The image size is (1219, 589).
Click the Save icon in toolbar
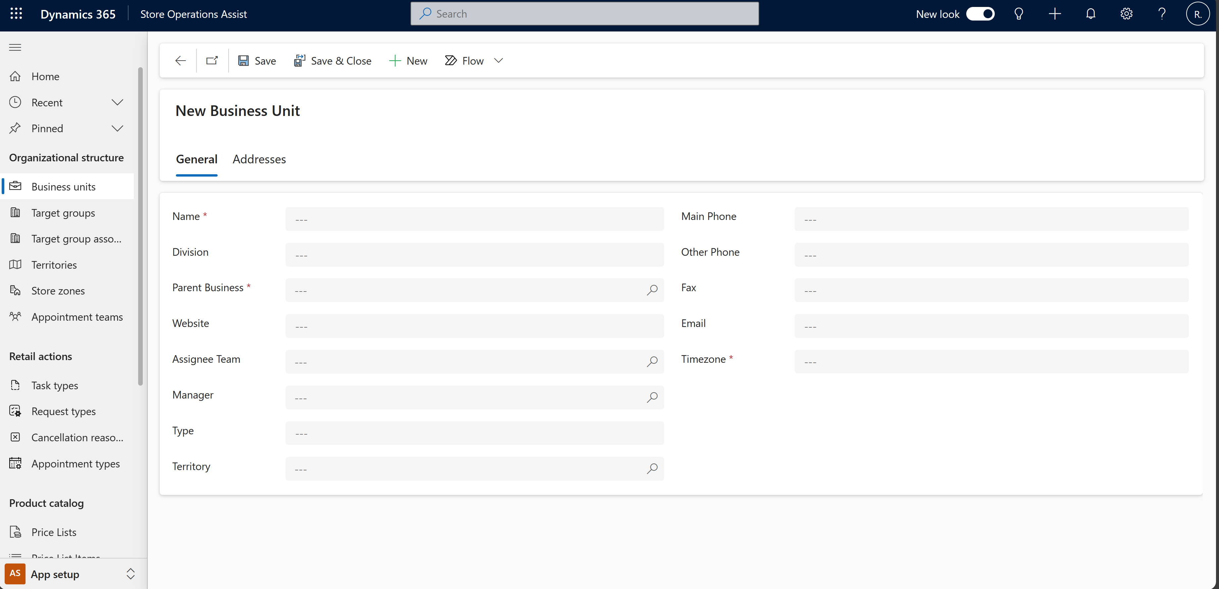click(243, 60)
